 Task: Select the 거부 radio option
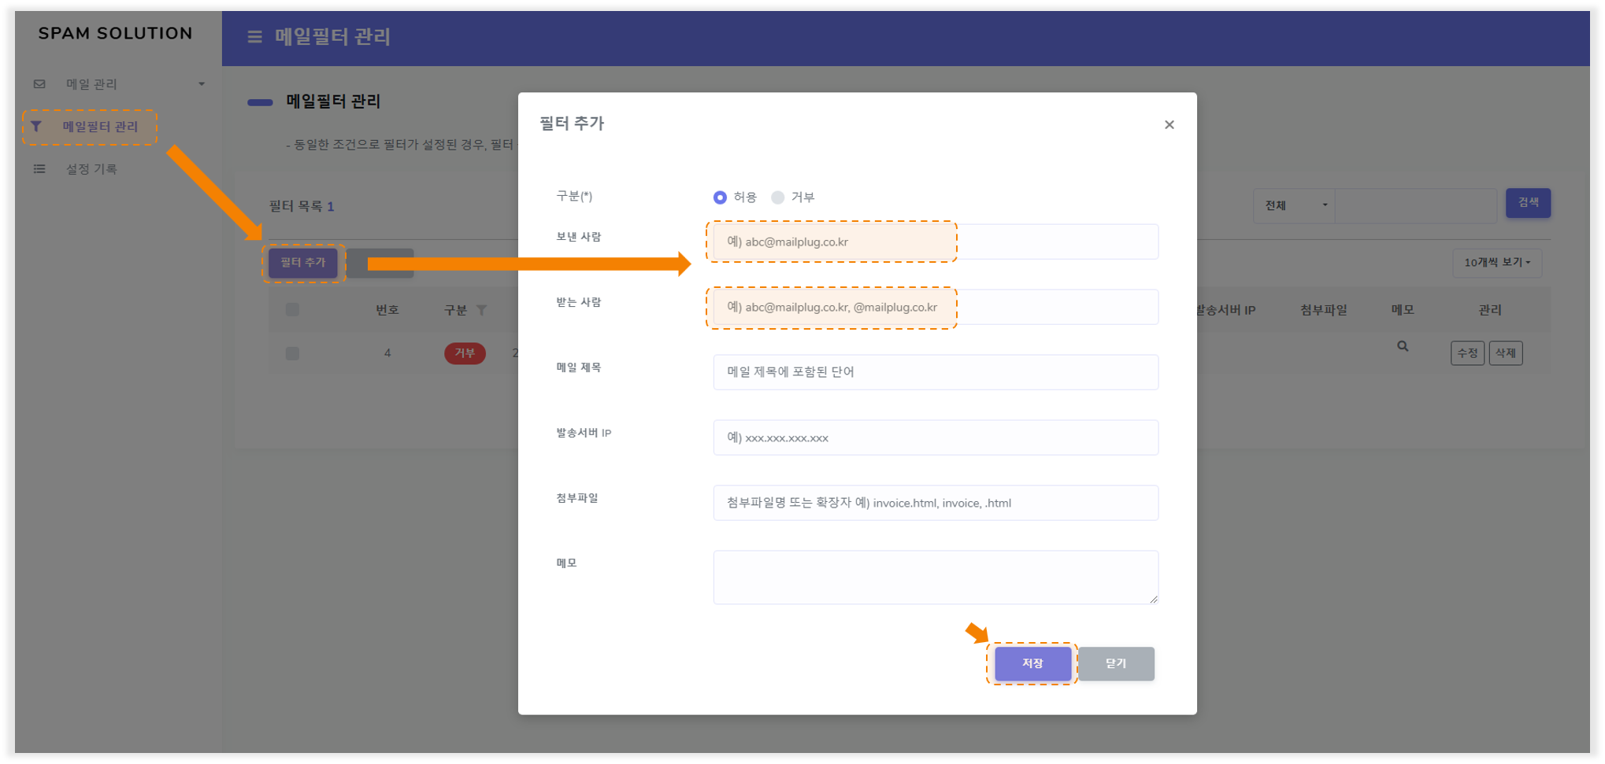pyautogui.click(x=778, y=197)
